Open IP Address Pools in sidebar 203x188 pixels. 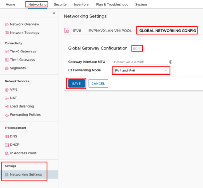23,153
